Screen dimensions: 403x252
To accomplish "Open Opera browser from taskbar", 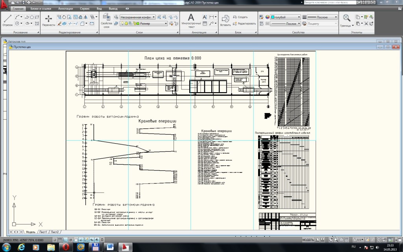I will [66, 247].
